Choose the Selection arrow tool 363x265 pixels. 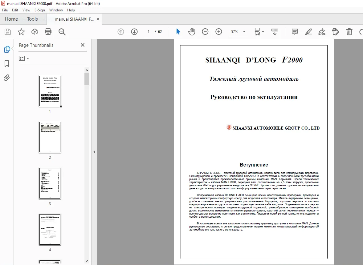coord(178,32)
